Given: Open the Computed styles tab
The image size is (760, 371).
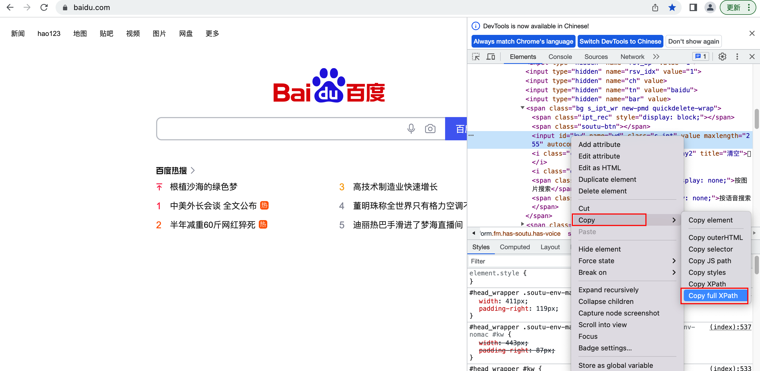Looking at the screenshot, I should coord(514,247).
